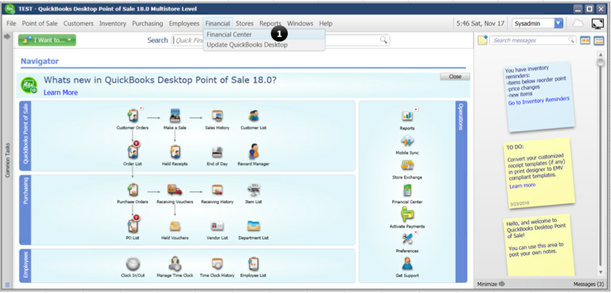Open the Purchasing menu
The height and width of the screenshot is (293, 611).
147,23
